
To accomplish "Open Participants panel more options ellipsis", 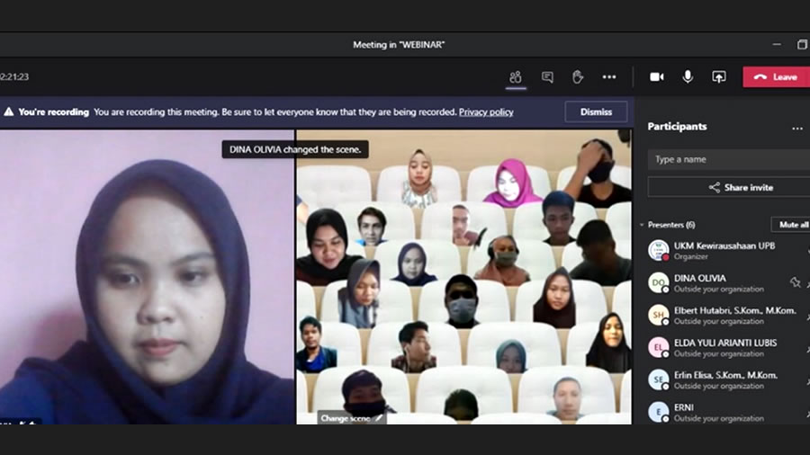I will (796, 128).
